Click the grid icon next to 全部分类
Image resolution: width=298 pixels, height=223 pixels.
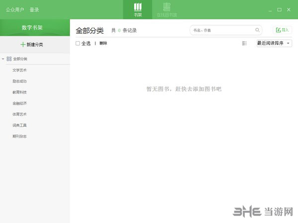(9, 59)
